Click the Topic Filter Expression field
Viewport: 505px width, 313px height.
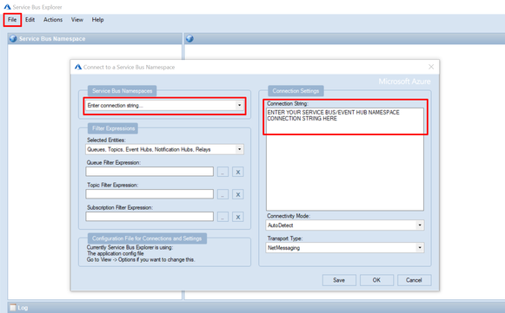tap(150, 194)
